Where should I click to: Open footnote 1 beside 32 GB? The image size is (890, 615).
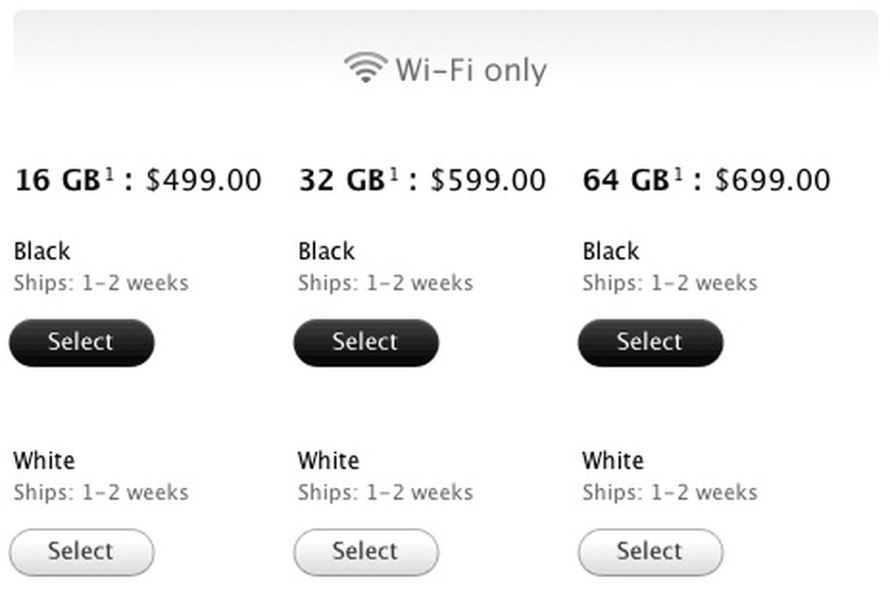(394, 175)
